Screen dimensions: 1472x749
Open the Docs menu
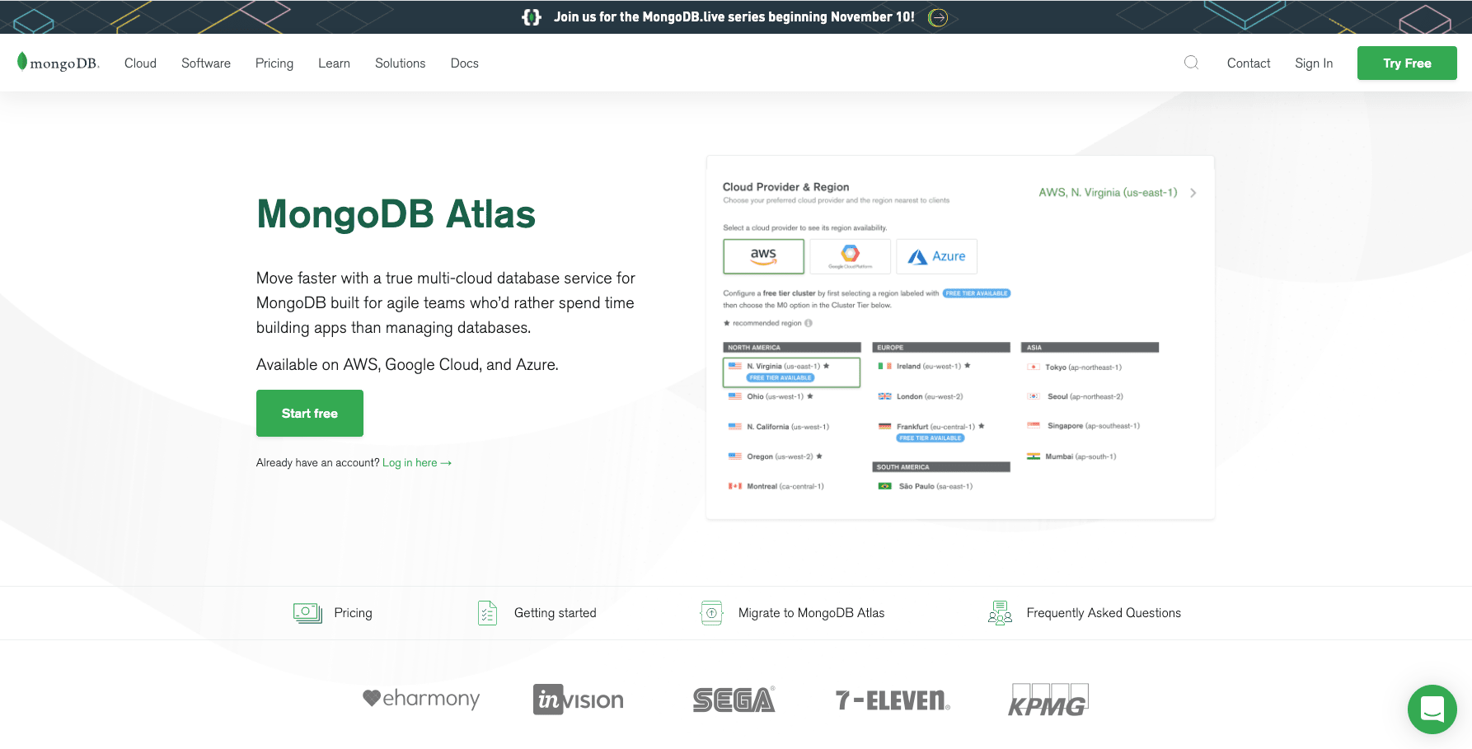(x=464, y=63)
